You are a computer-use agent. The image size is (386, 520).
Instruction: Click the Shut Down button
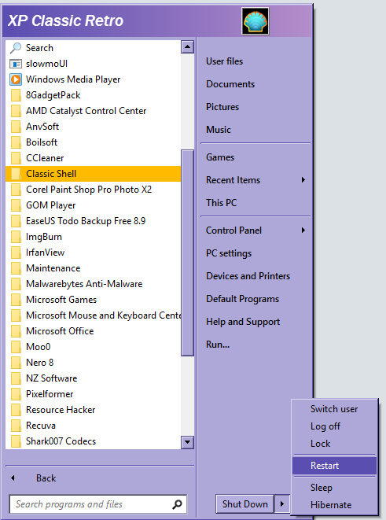coord(244,504)
